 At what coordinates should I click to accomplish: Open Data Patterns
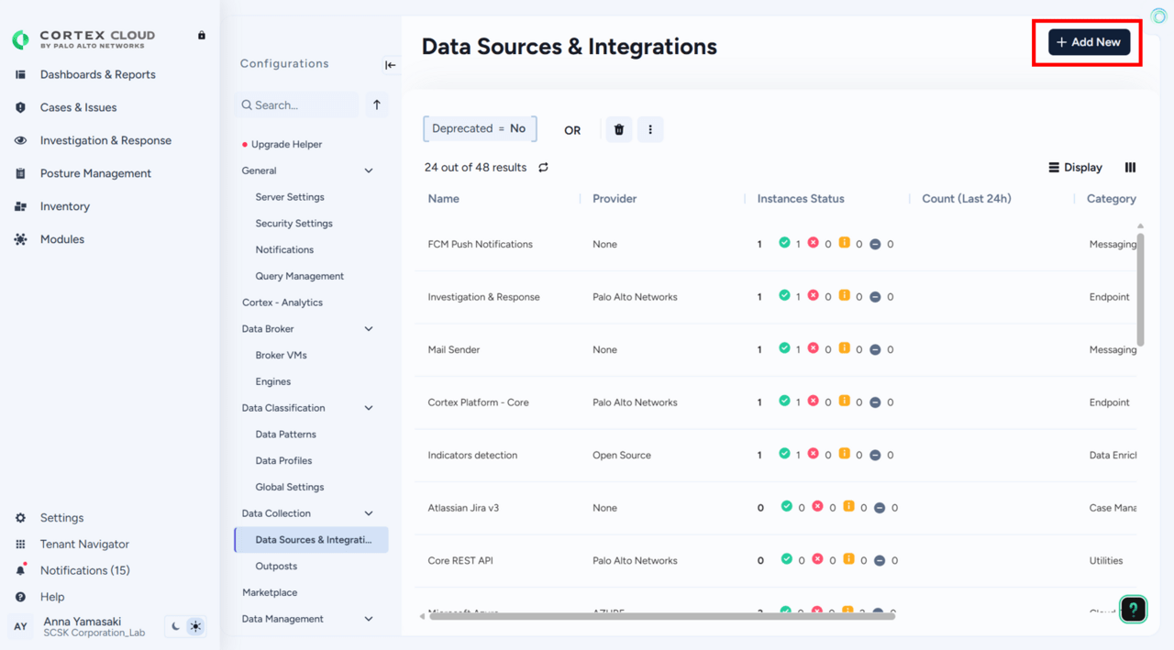(x=285, y=435)
